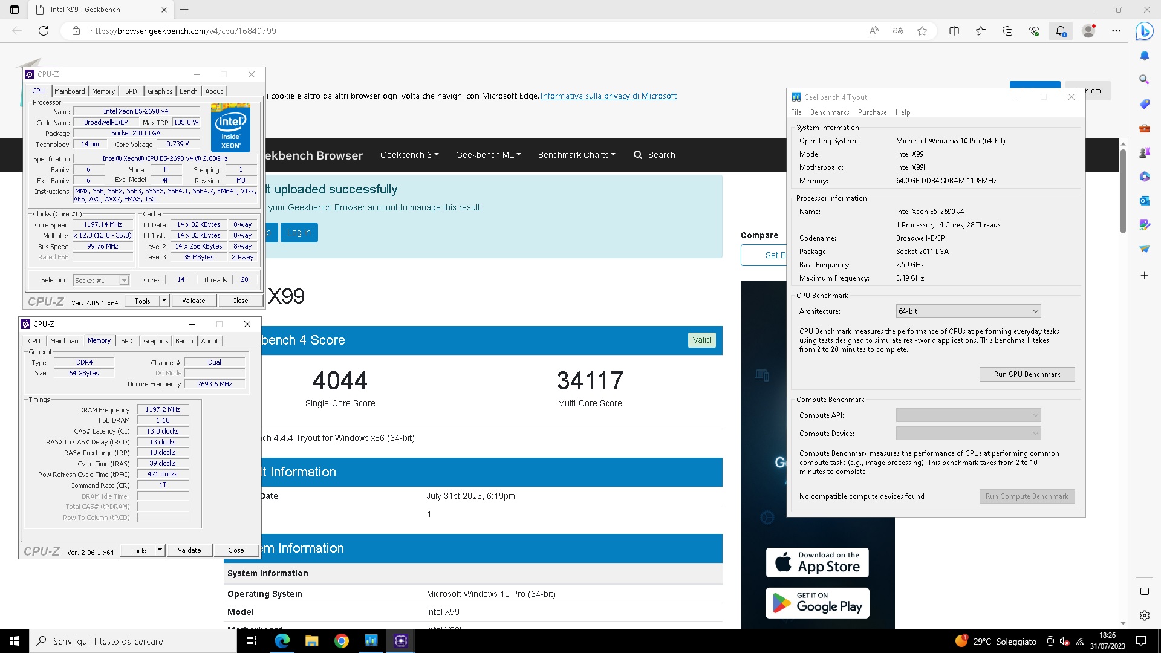The width and height of the screenshot is (1161, 653).
Task: Open sidebar settings gear icon
Action: [1144, 616]
